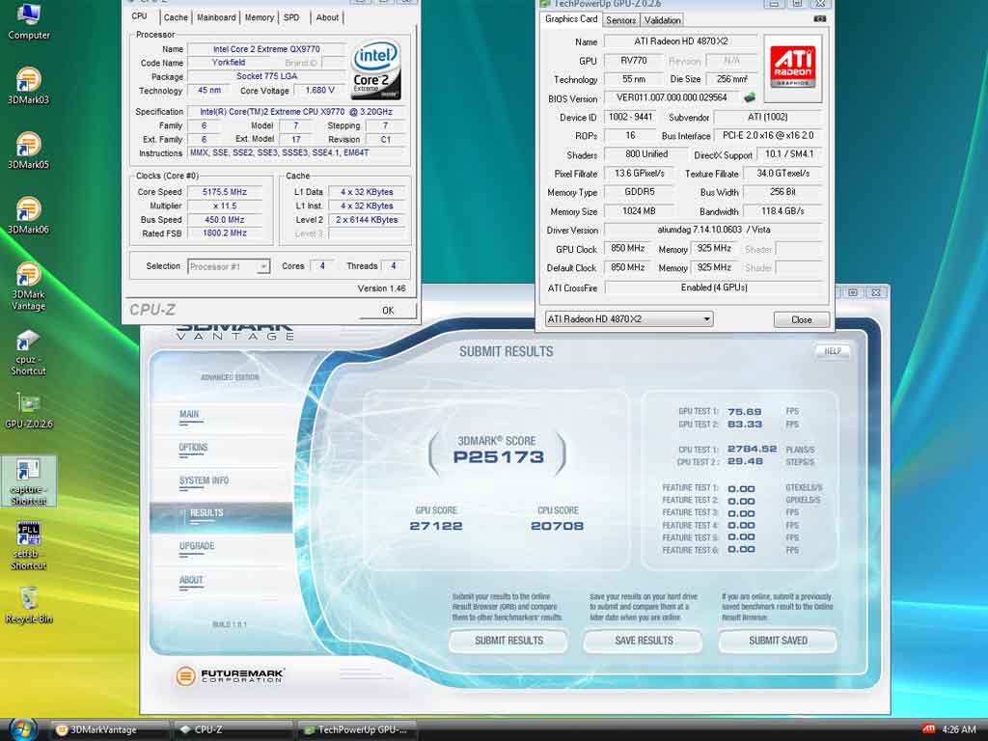The width and height of the screenshot is (988, 741).
Task: Click the Core Speed value '5175.5 MHz'
Action: [224, 192]
